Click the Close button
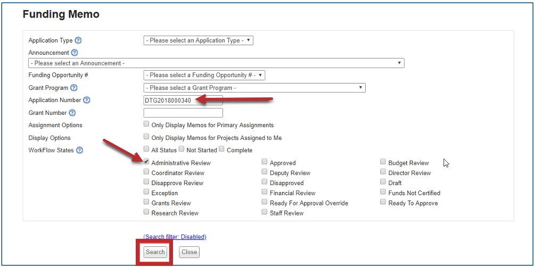The width and height of the screenshot is (535, 267). [189, 252]
